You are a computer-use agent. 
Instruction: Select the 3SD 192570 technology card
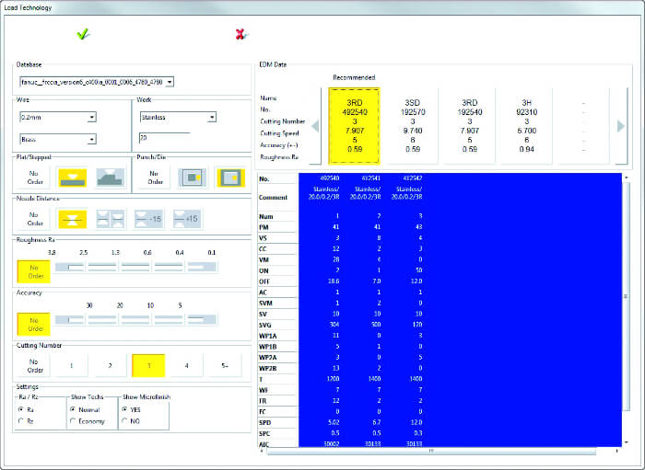point(412,126)
